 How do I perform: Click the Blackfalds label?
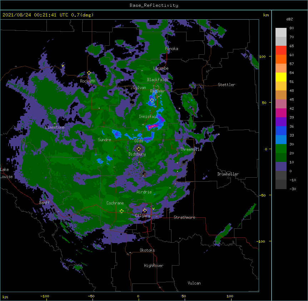158,80
